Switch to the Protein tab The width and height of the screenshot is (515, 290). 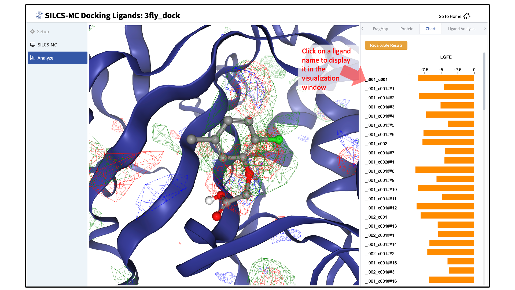point(407,29)
